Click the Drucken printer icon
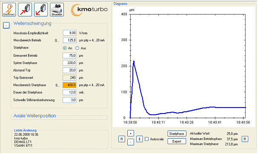This screenshot has height=154, width=258. click(57, 9)
